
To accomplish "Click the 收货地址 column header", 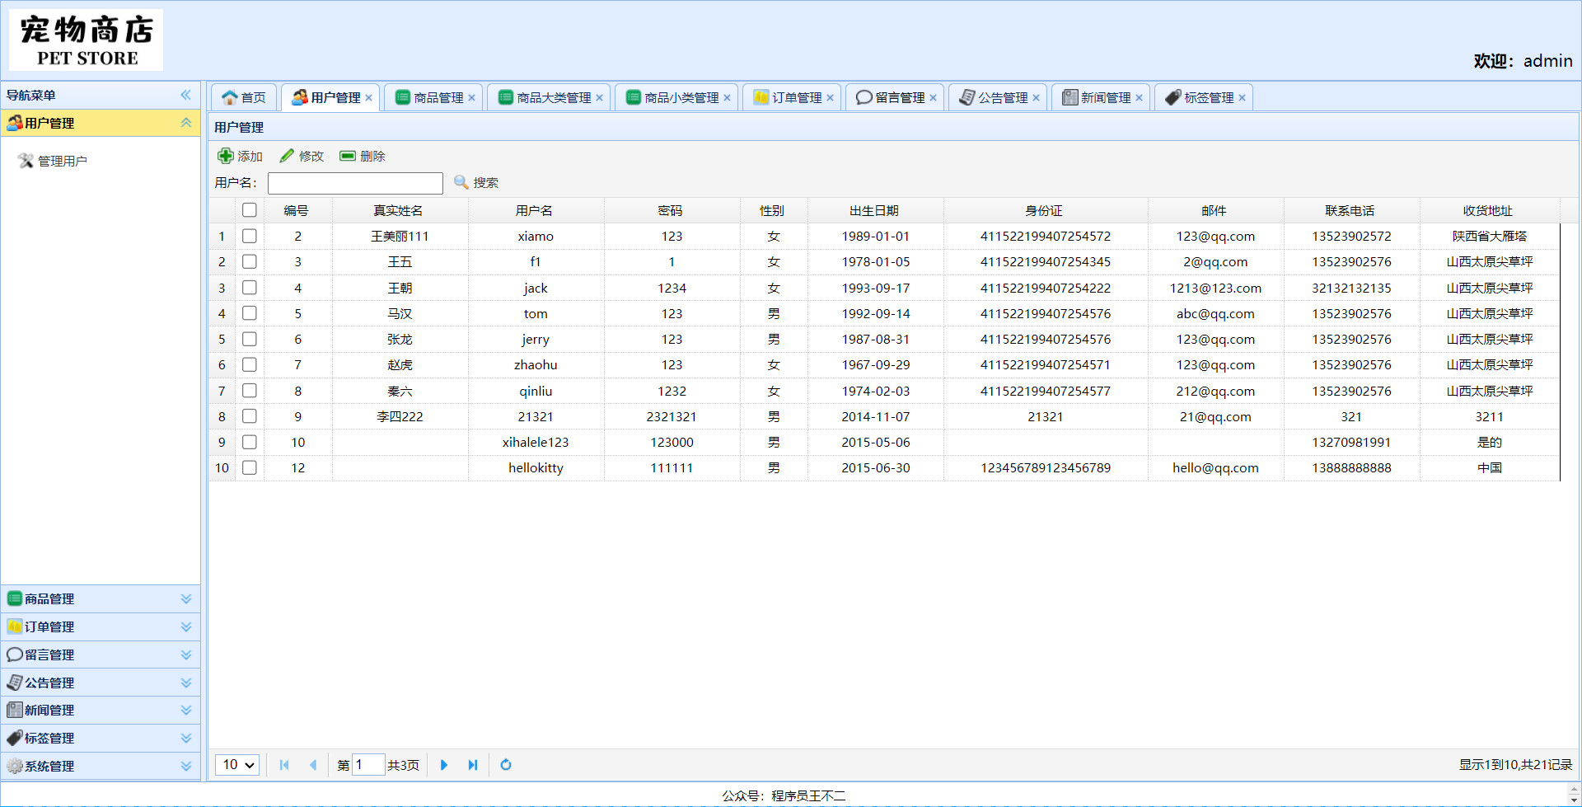I will pyautogui.click(x=1488, y=210).
